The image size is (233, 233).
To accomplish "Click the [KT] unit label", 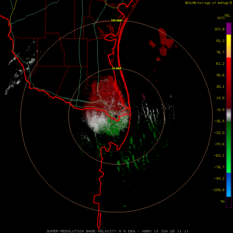I will [x=221, y=18].
